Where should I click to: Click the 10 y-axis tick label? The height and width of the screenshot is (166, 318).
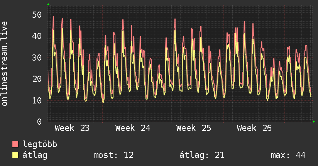pyautogui.click(x=37, y=100)
